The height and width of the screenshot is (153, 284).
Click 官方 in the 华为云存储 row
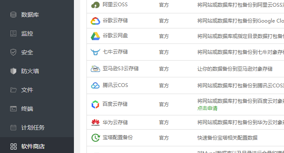tap(164, 122)
